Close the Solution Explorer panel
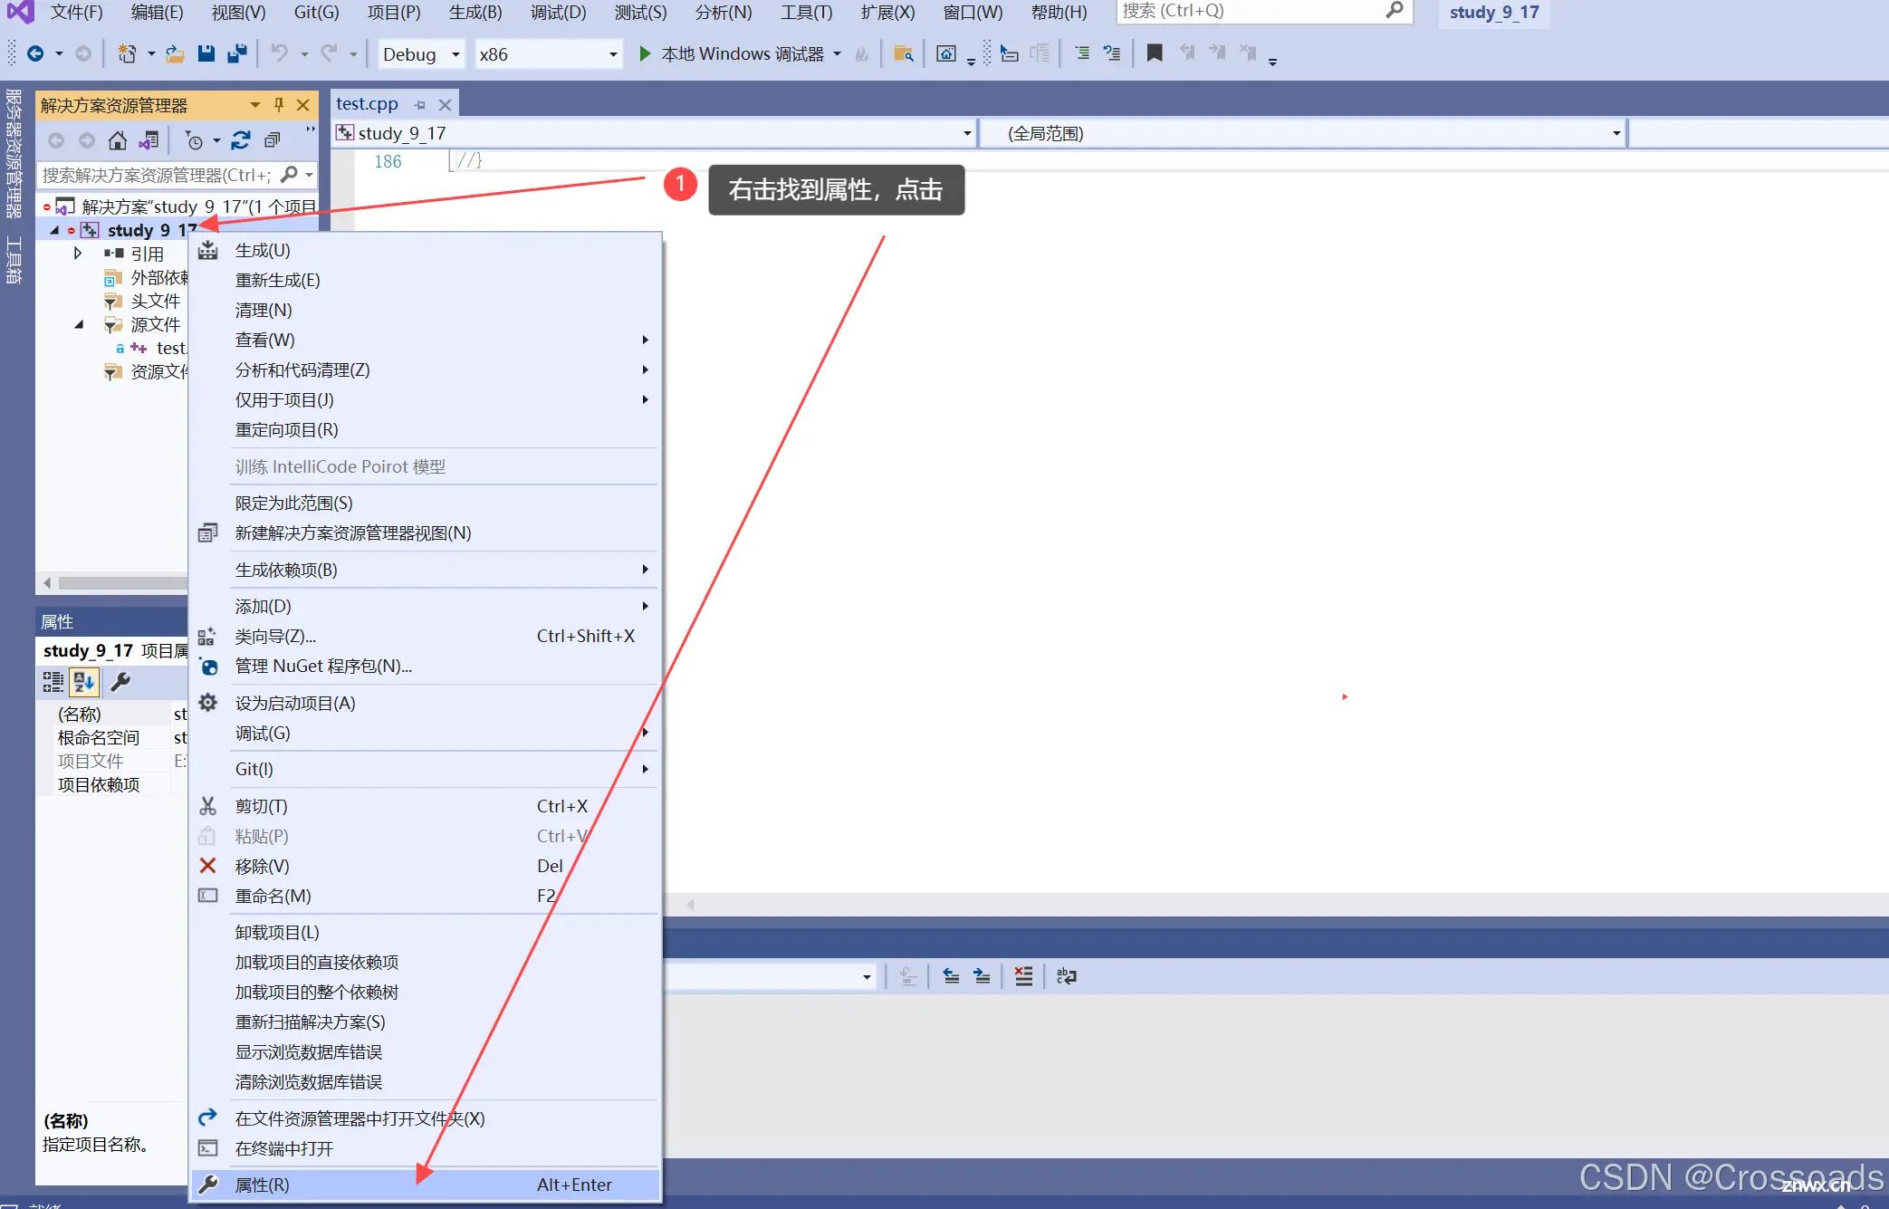 pyautogui.click(x=303, y=105)
